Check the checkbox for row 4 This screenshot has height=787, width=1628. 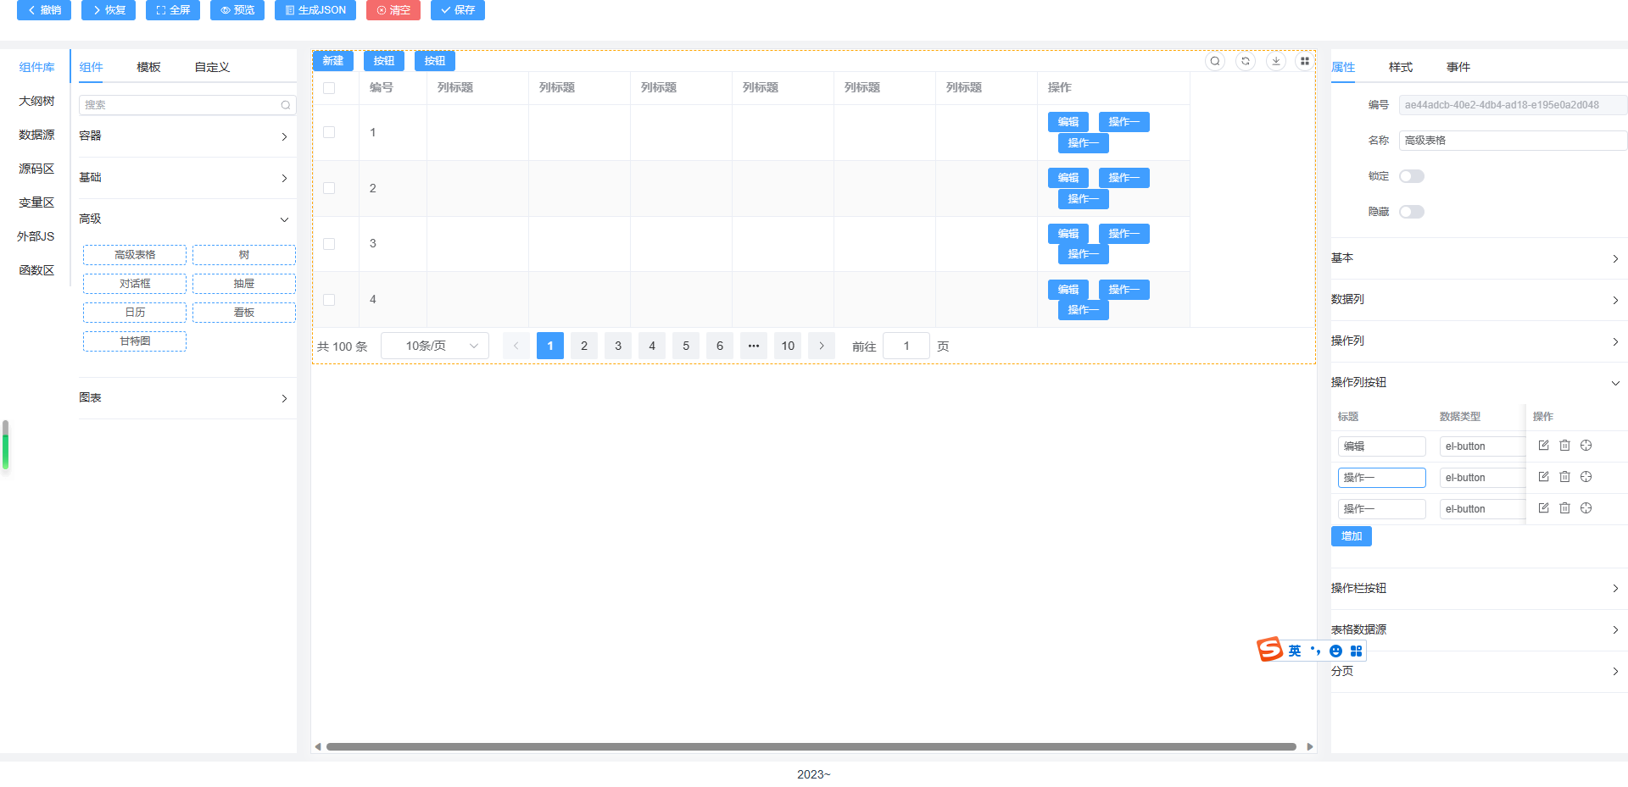tap(329, 300)
